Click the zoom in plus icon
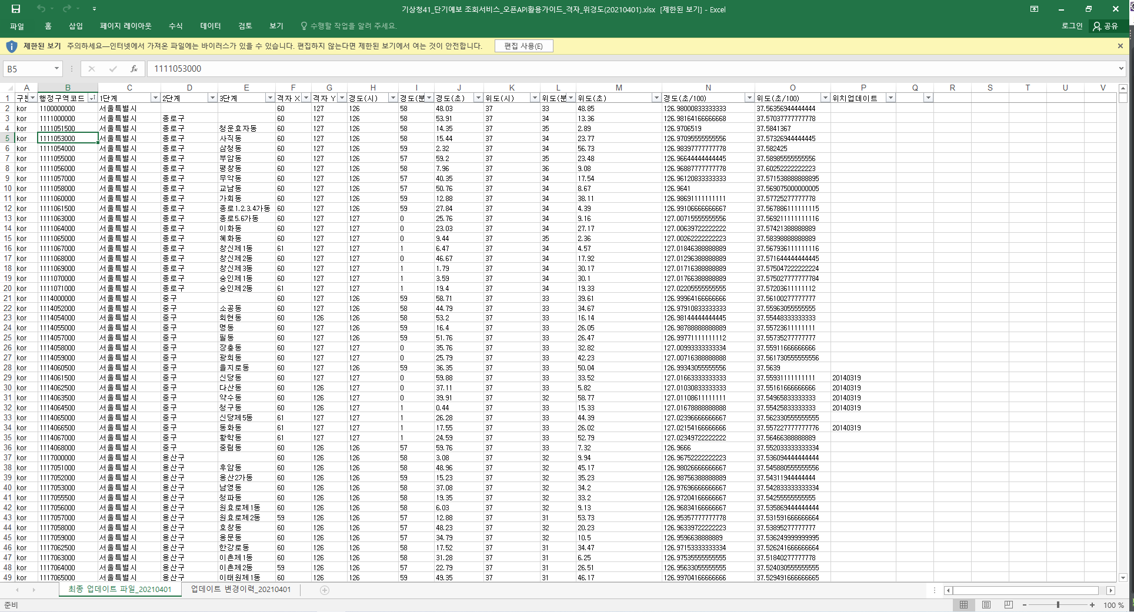1134x612 pixels. (1092, 605)
